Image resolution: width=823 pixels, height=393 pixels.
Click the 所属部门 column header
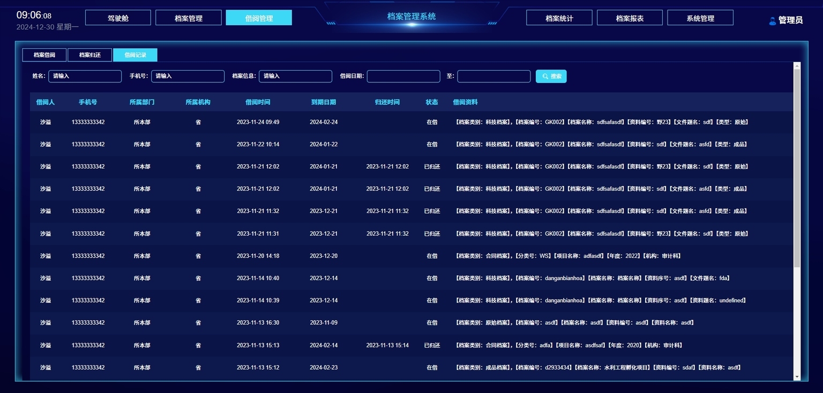point(142,102)
